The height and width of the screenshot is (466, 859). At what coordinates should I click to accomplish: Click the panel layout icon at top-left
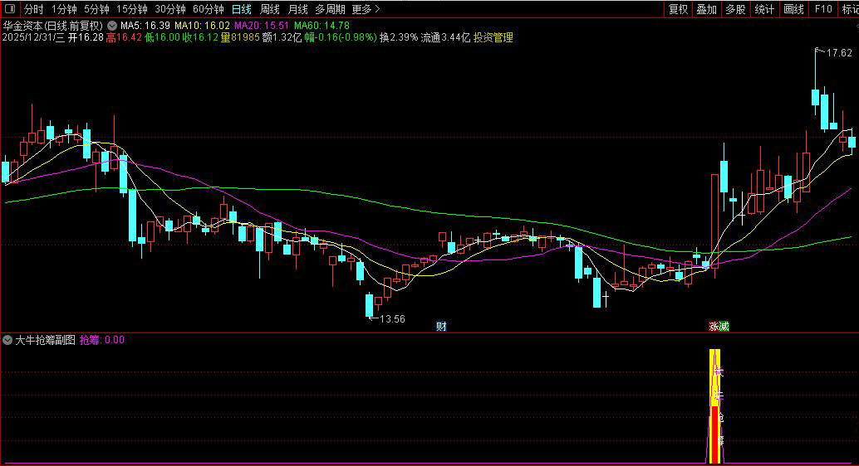(x=10, y=10)
